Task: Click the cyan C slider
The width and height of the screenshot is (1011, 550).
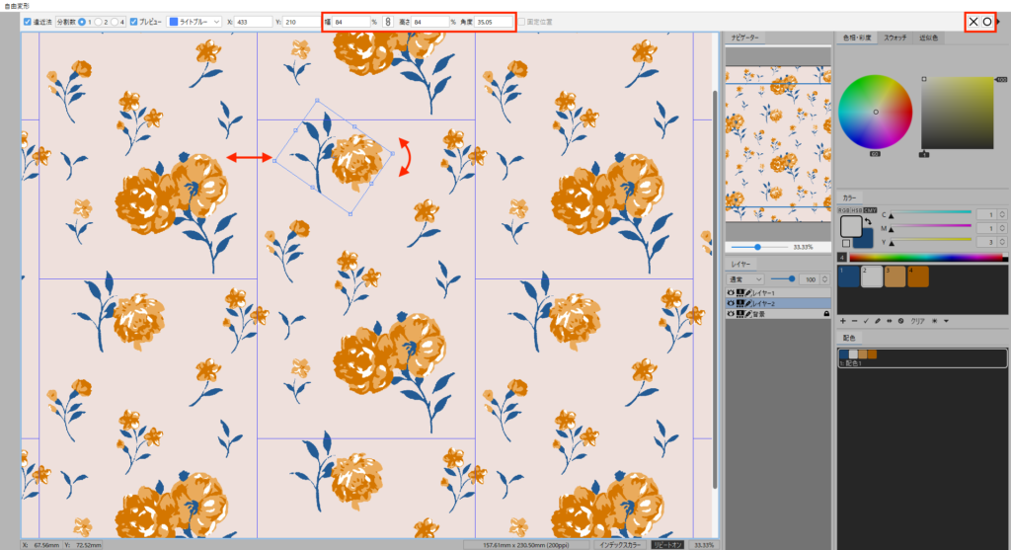Action: coord(930,212)
